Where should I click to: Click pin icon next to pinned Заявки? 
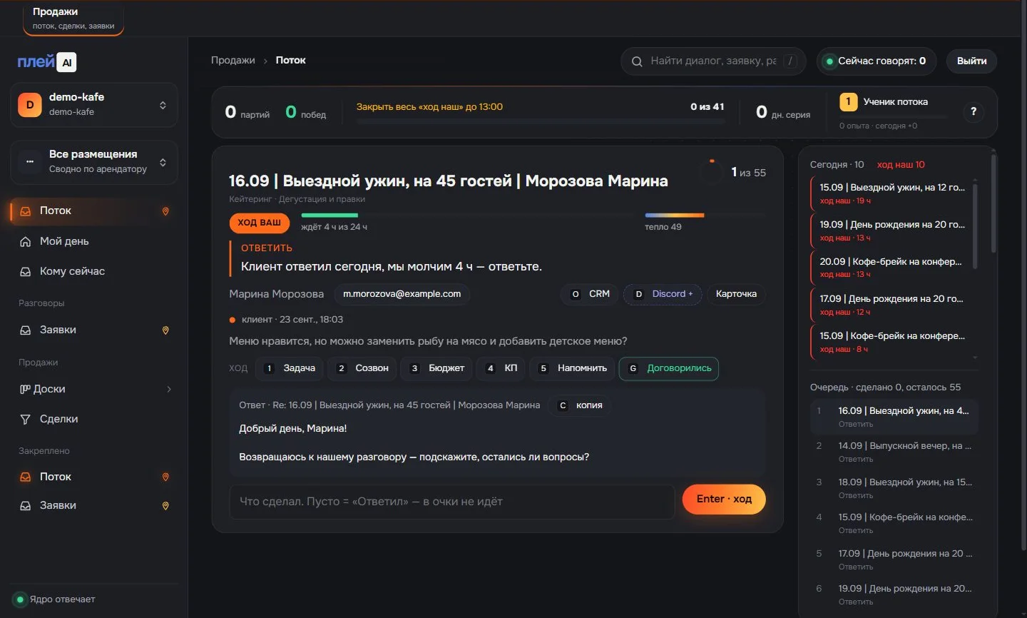[165, 506]
